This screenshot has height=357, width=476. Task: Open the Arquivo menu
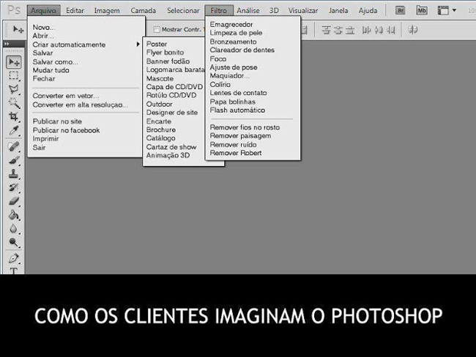coord(43,11)
